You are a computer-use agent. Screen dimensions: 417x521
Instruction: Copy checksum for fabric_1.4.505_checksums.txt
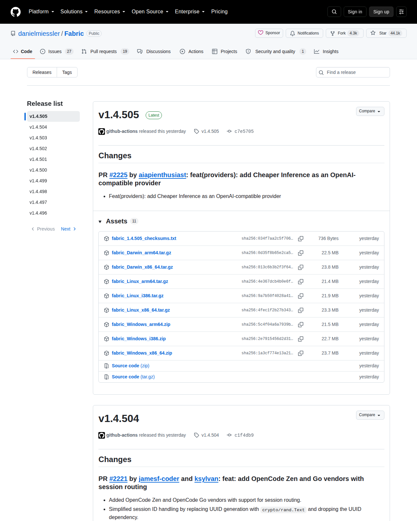tap(301, 239)
